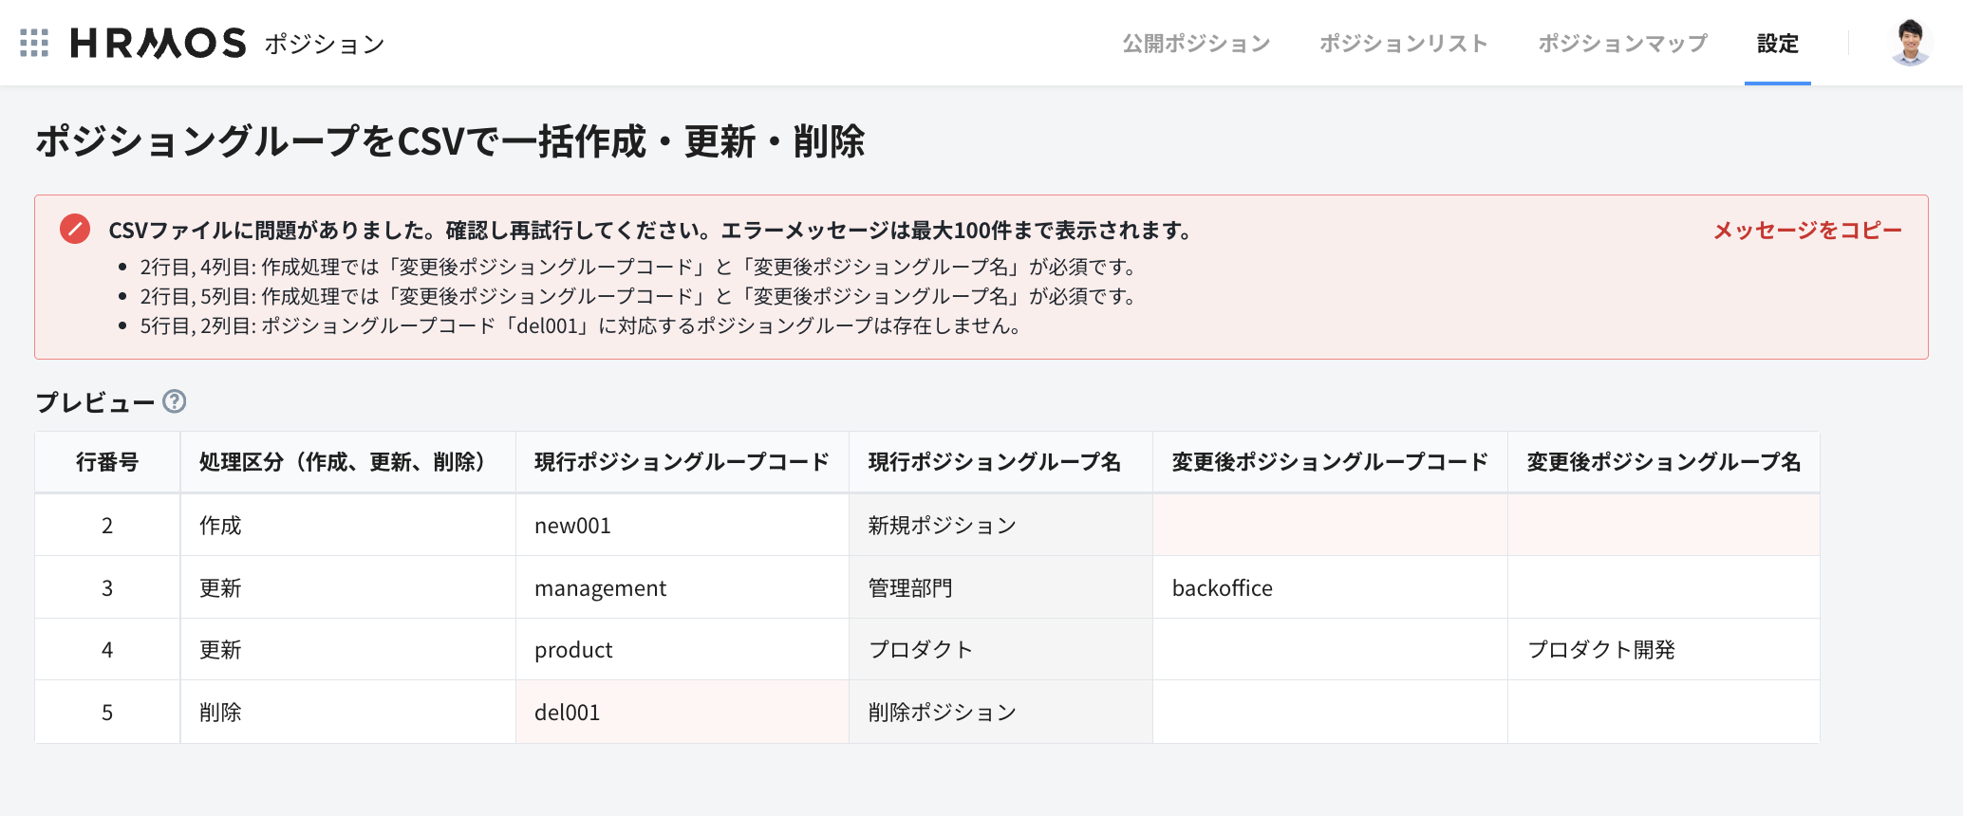Click the 処理区分 column header
The height and width of the screenshot is (816, 1963).
(346, 462)
